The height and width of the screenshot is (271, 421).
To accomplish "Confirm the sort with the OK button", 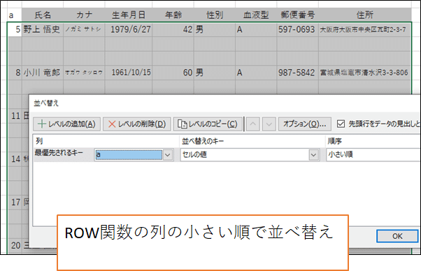I will pyautogui.click(x=397, y=236).
